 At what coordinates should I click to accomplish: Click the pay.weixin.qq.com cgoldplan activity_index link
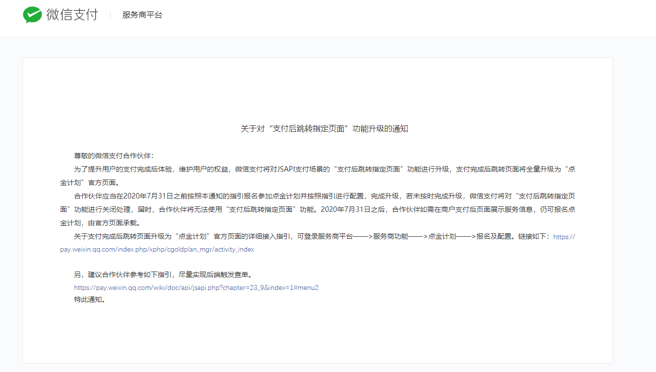[x=163, y=249]
